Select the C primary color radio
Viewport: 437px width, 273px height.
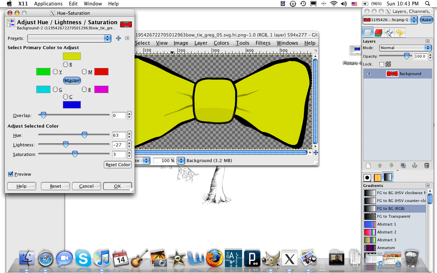66,97
